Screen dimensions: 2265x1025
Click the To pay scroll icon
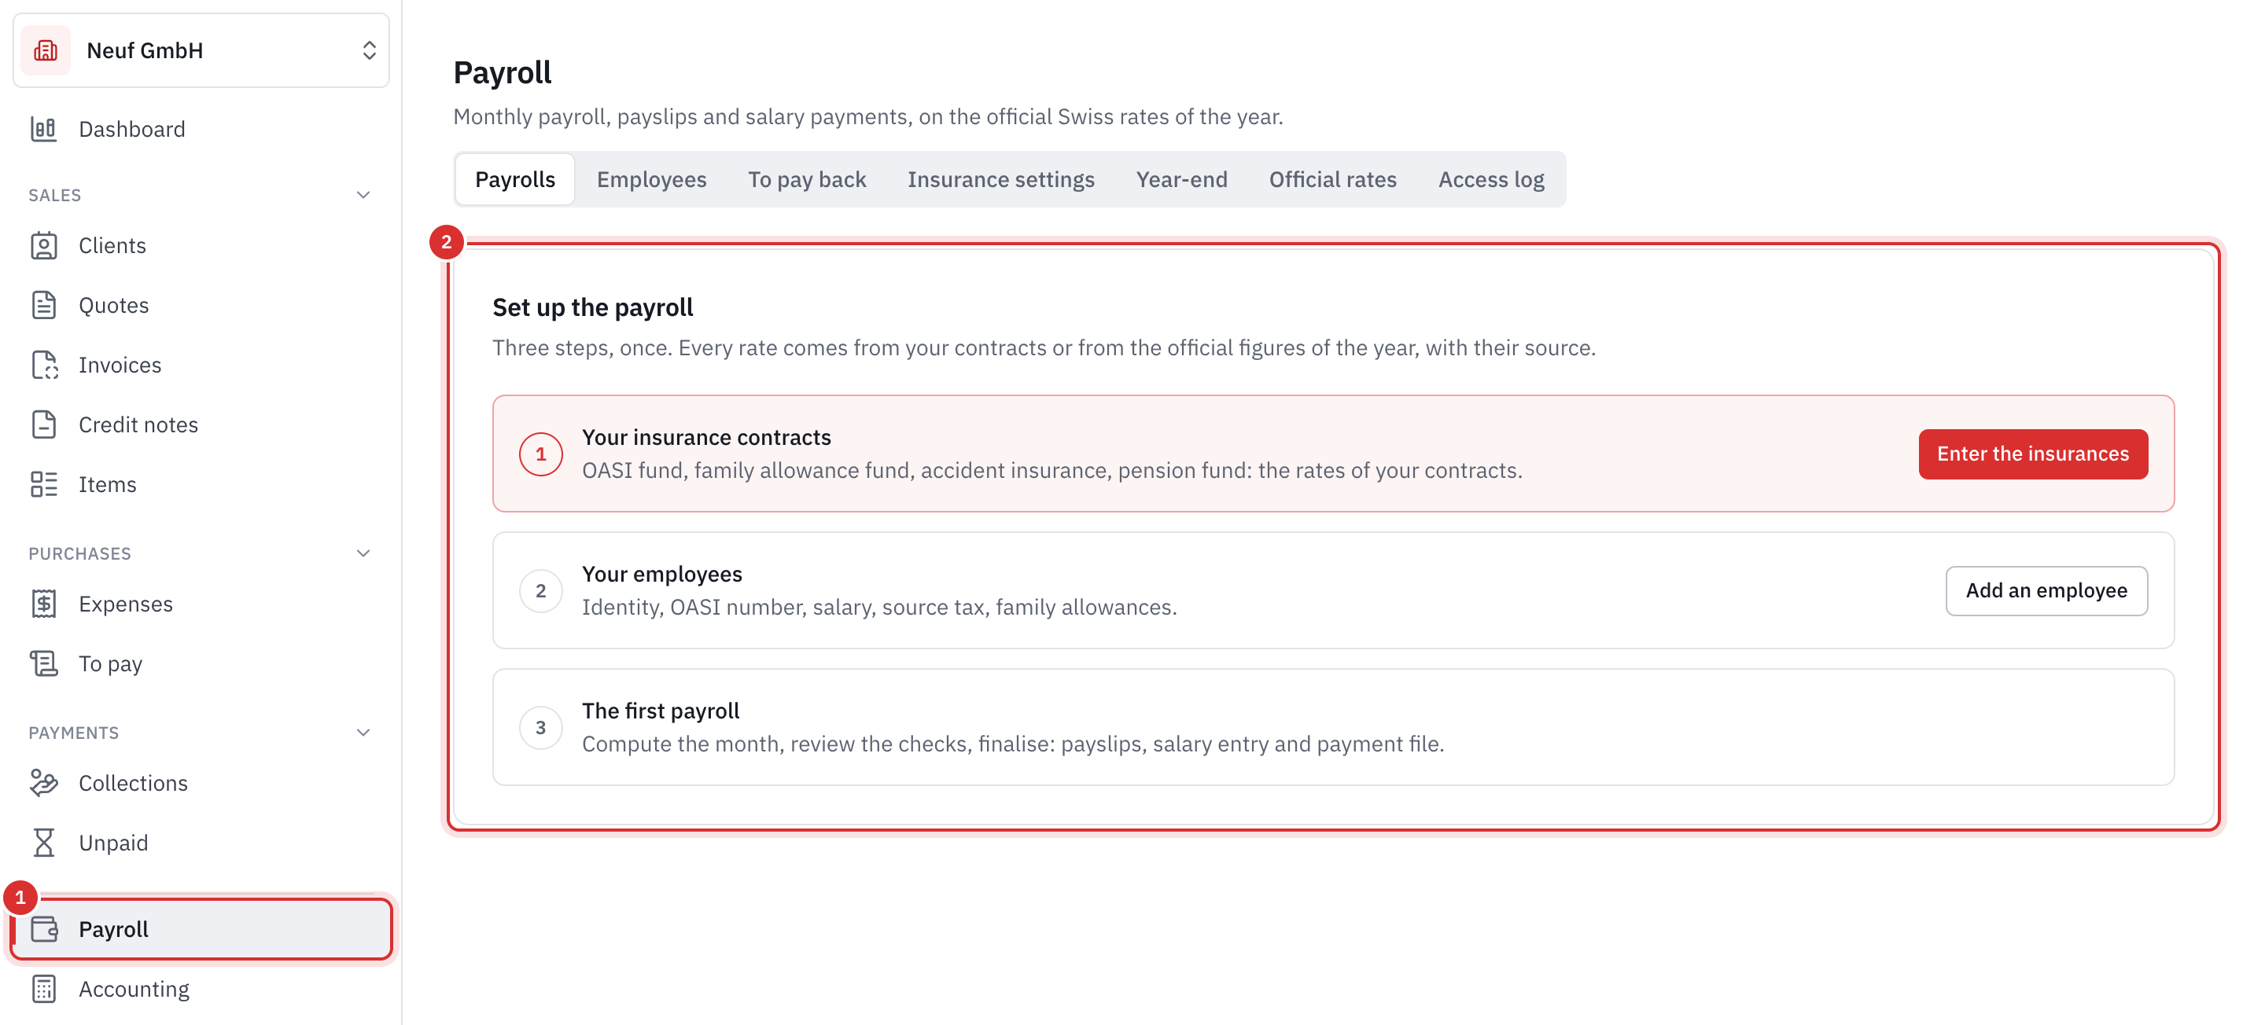(44, 663)
